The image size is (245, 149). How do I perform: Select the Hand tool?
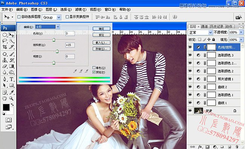(5, 98)
